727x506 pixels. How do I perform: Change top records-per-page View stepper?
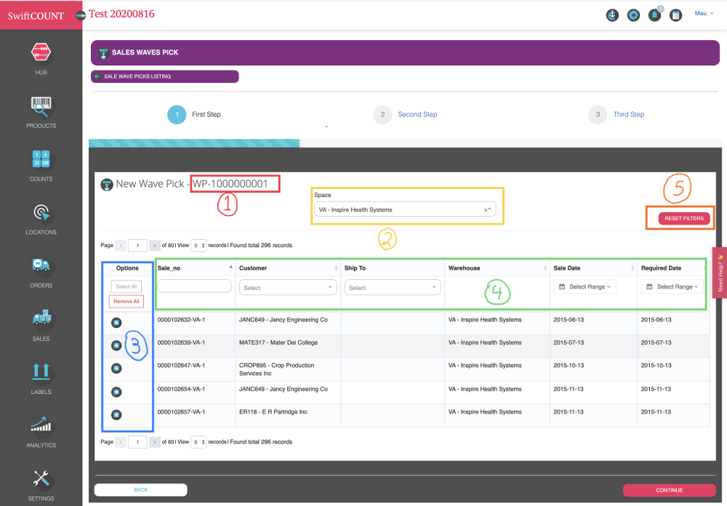click(x=198, y=245)
